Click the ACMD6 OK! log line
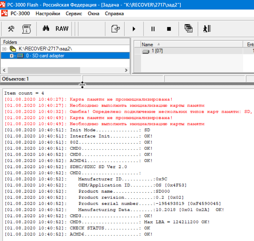The height and width of the screenshot is (241, 254). click(78, 234)
